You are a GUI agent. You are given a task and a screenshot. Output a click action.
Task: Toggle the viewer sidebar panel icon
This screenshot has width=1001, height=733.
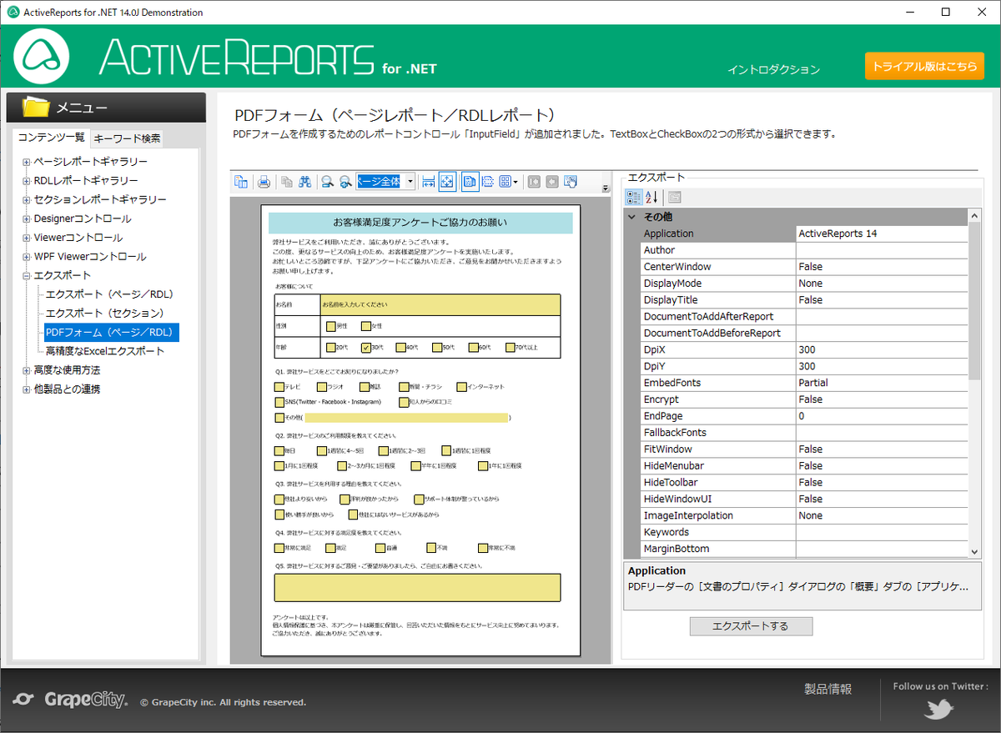(x=241, y=182)
